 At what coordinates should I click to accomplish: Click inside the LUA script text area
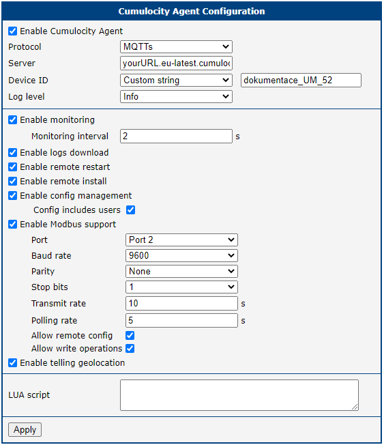[239, 395]
